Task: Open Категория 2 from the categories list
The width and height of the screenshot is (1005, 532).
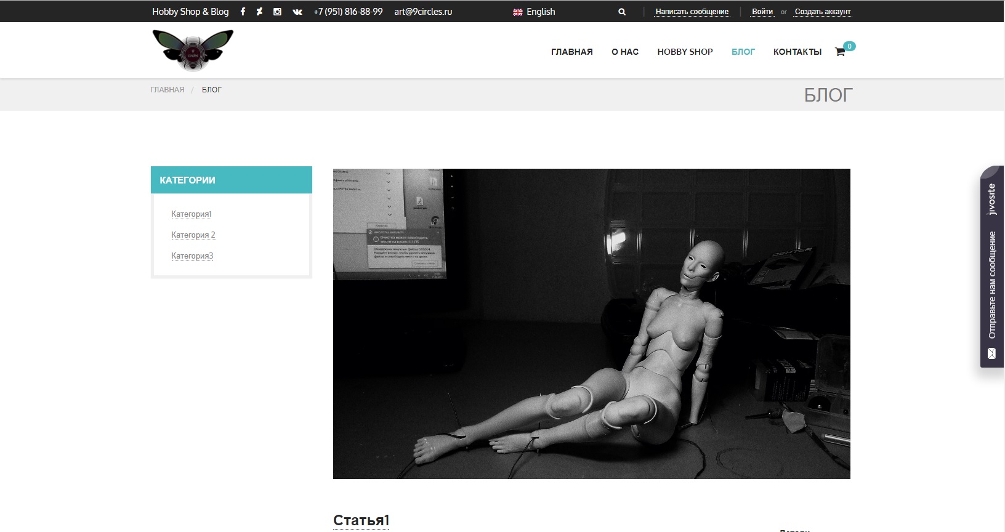Action: 193,235
